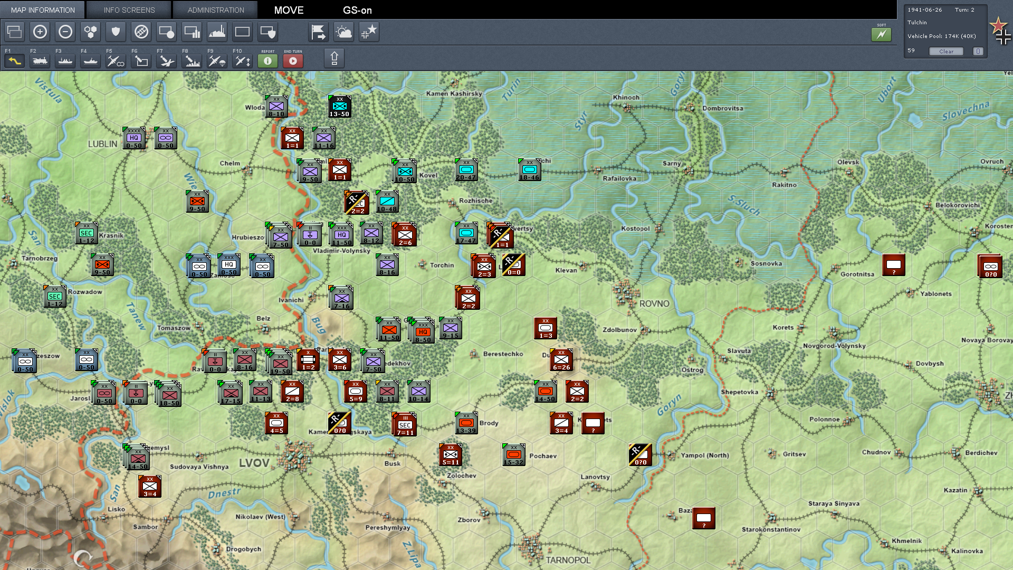This screenshot has height=570, width=1013.
Task: Select F1 ground move mode
Action: click(x=15, y=61)
